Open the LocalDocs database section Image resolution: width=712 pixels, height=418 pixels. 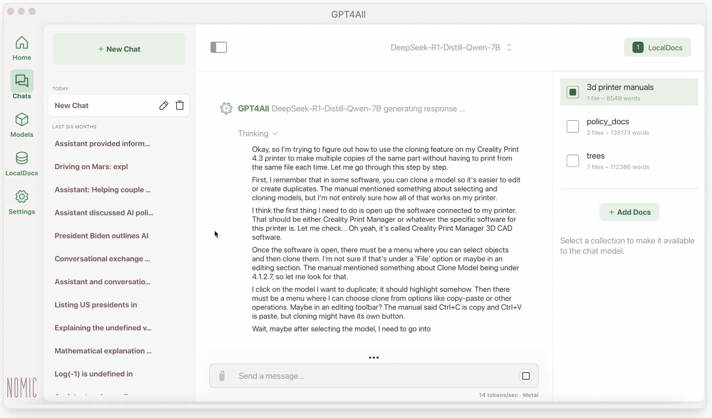[x=22, y=163]
